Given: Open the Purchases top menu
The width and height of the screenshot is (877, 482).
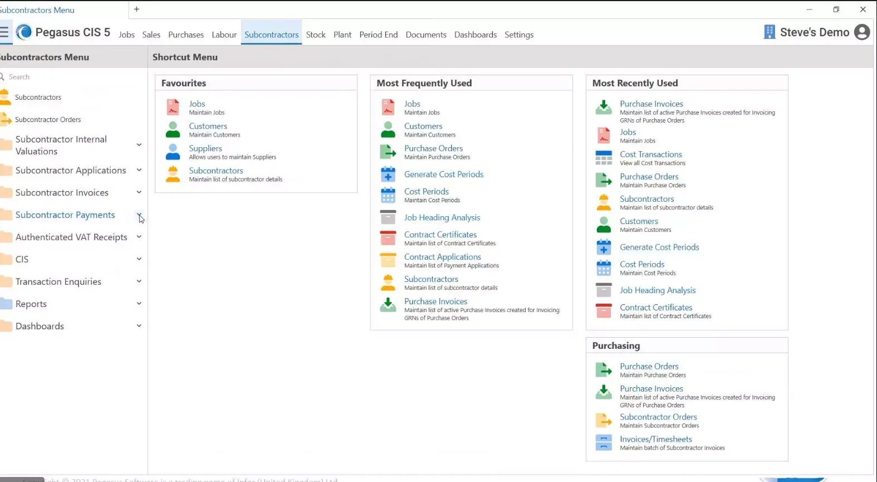Looking at the screenshot, I should point(186,35).
